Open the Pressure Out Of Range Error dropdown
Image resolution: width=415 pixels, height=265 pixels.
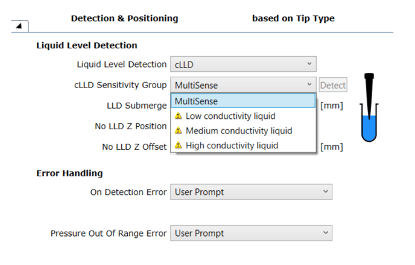point(251,233)
